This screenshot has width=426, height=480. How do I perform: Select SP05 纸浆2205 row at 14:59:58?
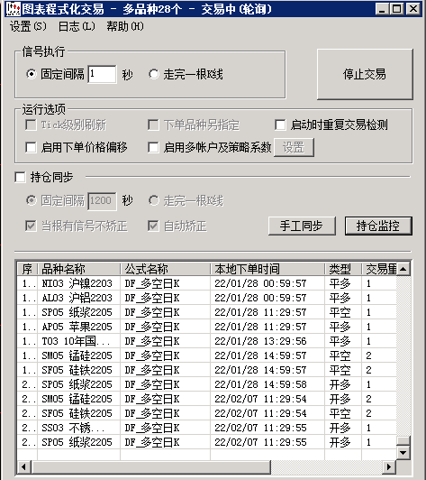coord(207,384)
